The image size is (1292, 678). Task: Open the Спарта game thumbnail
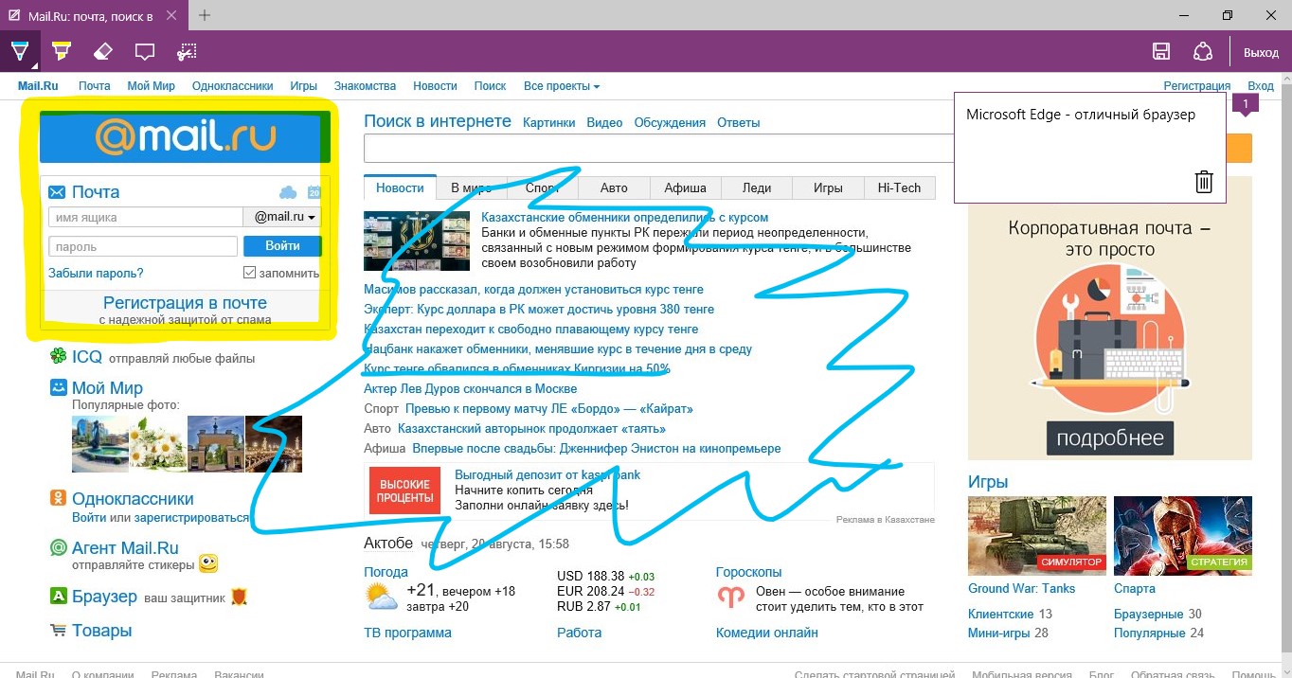[x=1183, y=536]
